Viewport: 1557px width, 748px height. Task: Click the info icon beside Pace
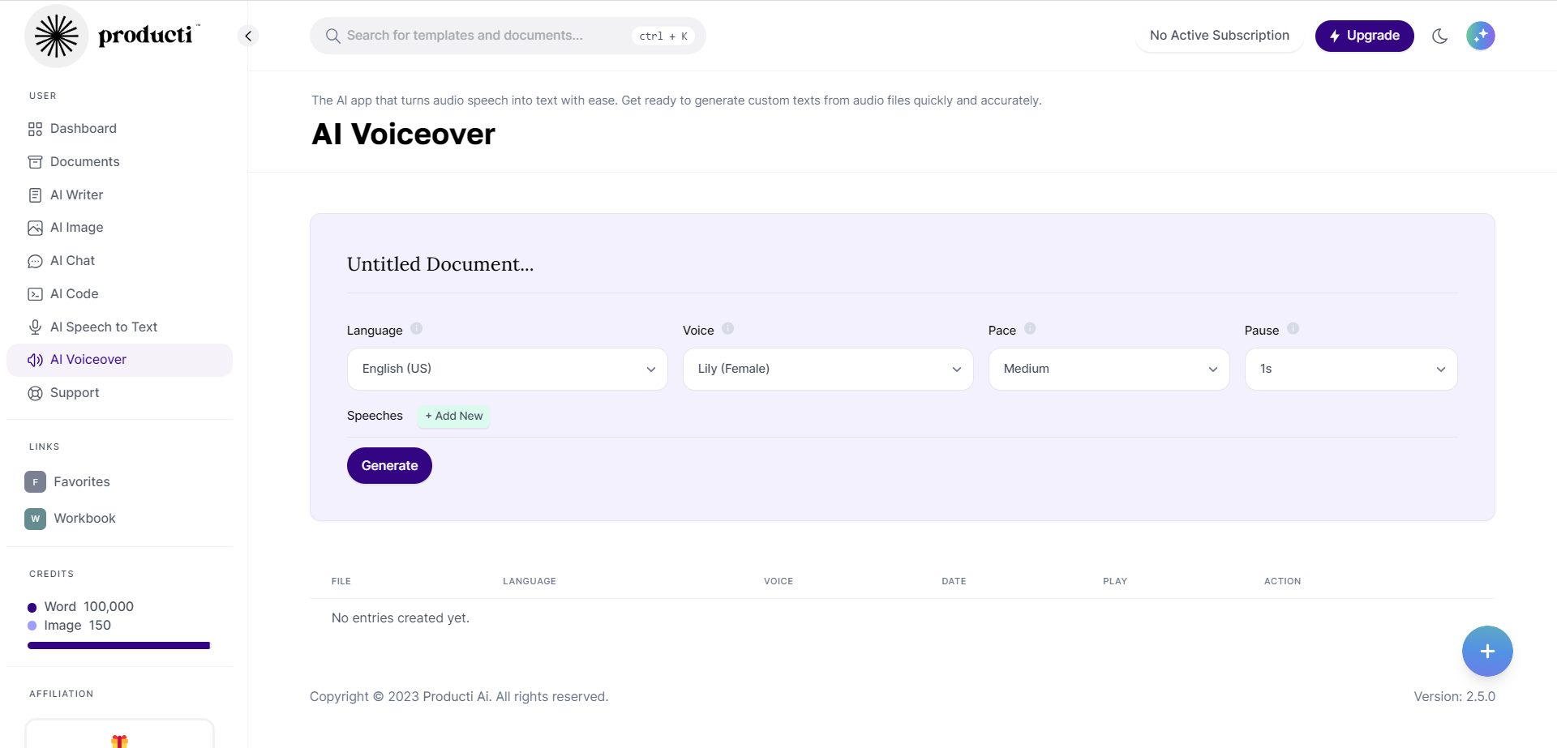tap(1029, 328)
